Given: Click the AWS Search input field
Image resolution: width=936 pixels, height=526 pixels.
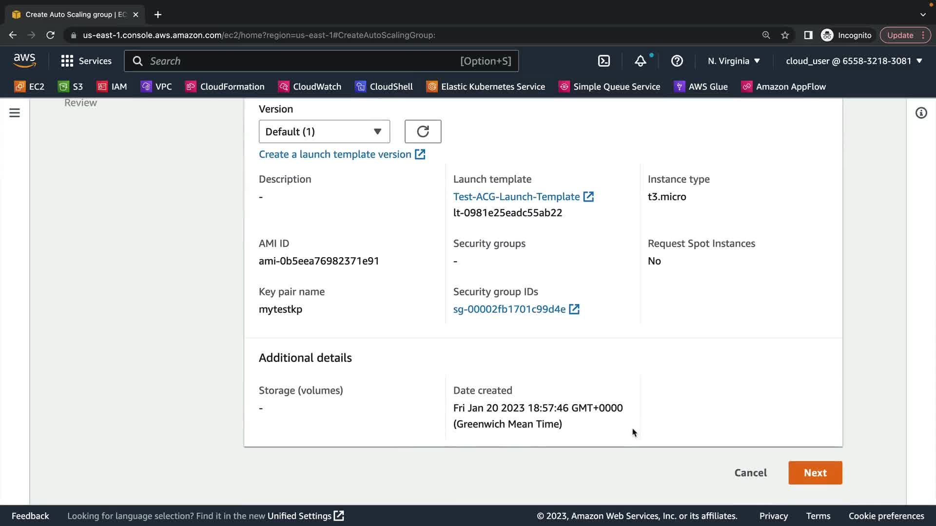Looking at the screenshot, I should pos(302,61).
